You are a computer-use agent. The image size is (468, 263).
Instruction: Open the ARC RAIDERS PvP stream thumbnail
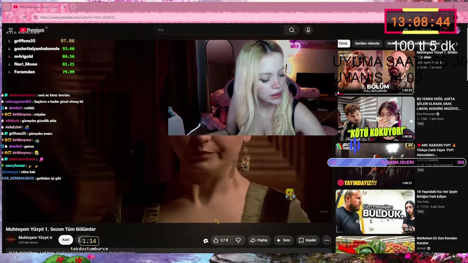[375, 165]
